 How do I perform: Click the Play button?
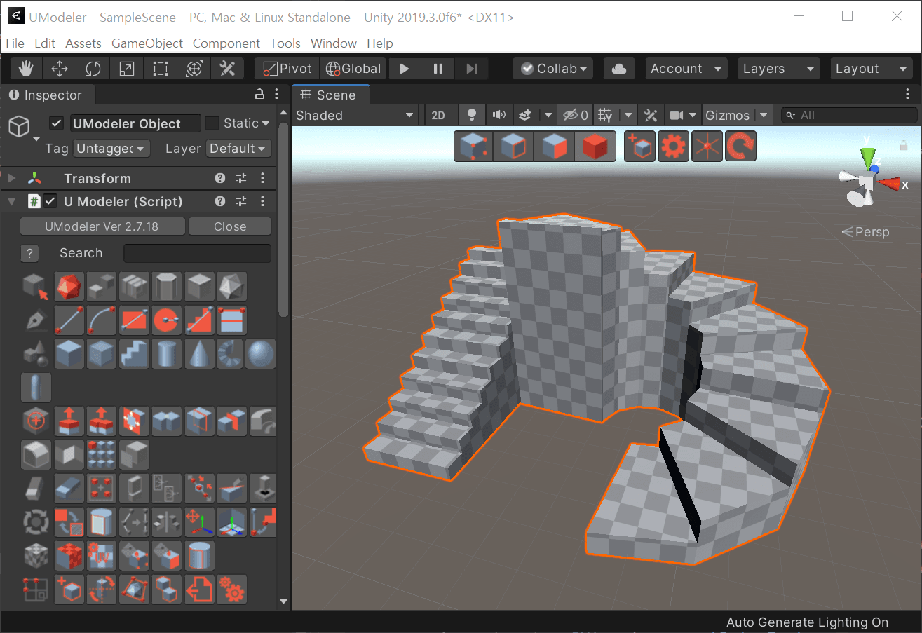pos(405,69)
